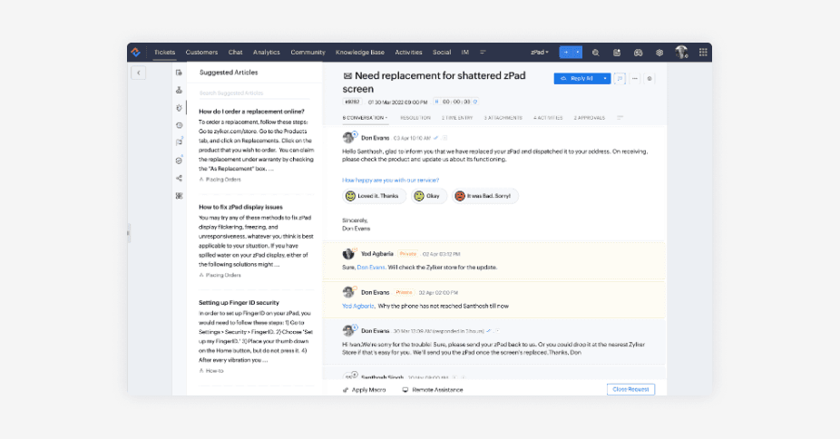The width and height of the screenshot is (840, 439).
Task: Click the round icon next to more actions
Action: pos(650,79)
